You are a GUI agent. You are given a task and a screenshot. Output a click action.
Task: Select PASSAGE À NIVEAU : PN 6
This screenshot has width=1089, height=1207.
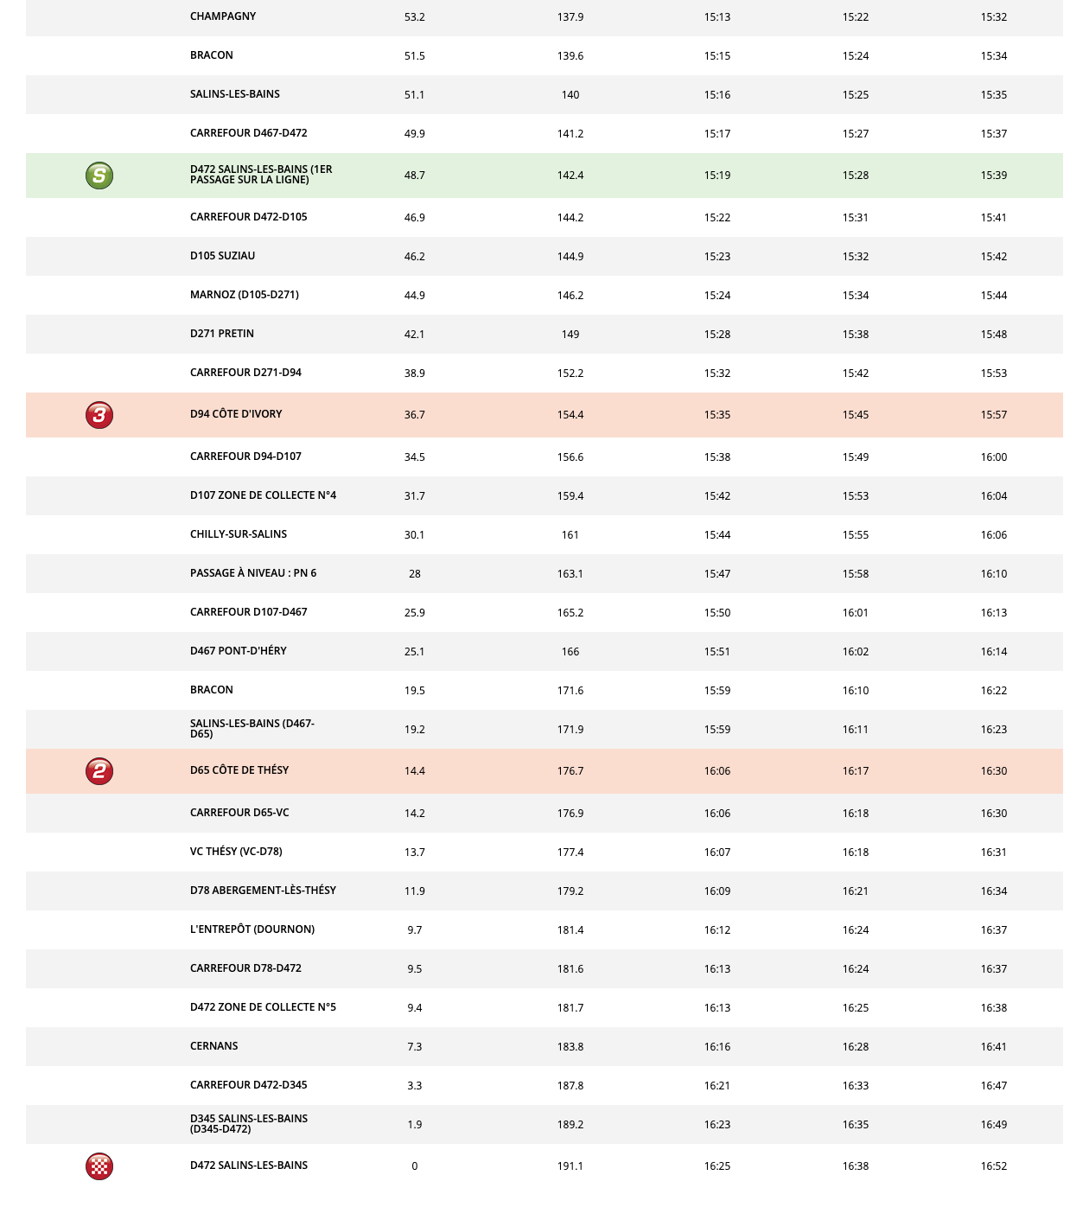click(x=253, y=573)
